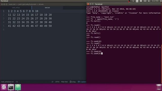
Task: Open the Ubuntu Dash launcher icon
Action: tap(4, 87)
